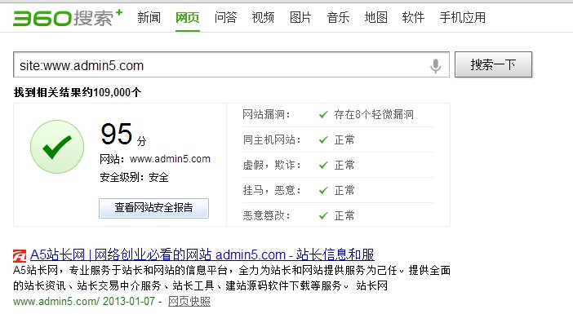This screenshot has height=314, width=573.
Task: Open the 地图 tab
Action: [375, 17]
